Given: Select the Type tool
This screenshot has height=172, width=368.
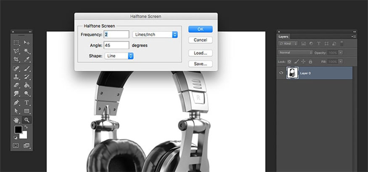Looking at the screenshot, I should pos(26,102).
